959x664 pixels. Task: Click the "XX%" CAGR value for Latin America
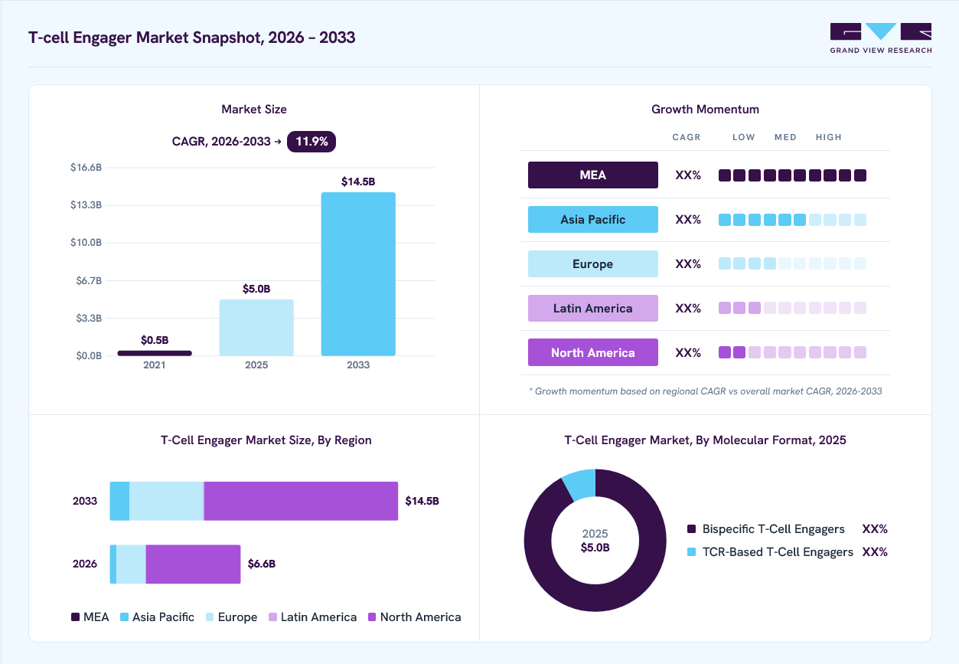point(688,309)
